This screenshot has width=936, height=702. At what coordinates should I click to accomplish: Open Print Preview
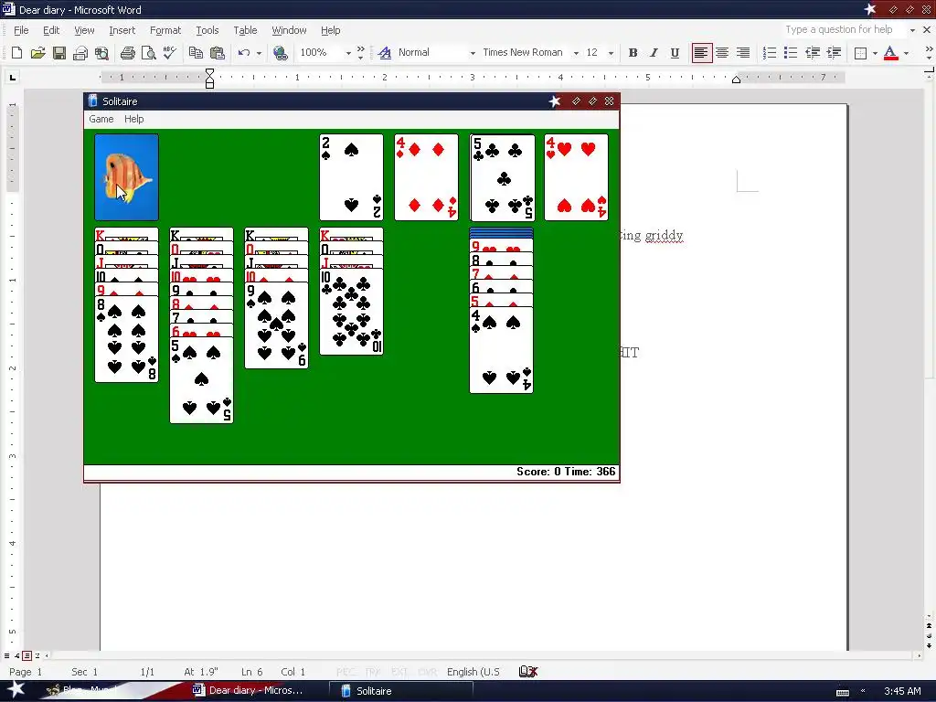pos(149,52)
